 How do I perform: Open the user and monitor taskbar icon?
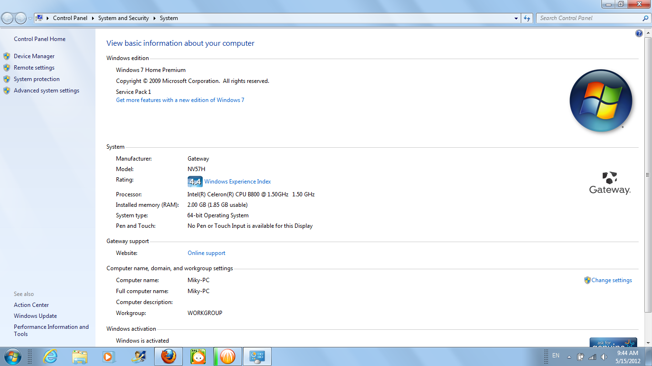[x=139, y=356]
